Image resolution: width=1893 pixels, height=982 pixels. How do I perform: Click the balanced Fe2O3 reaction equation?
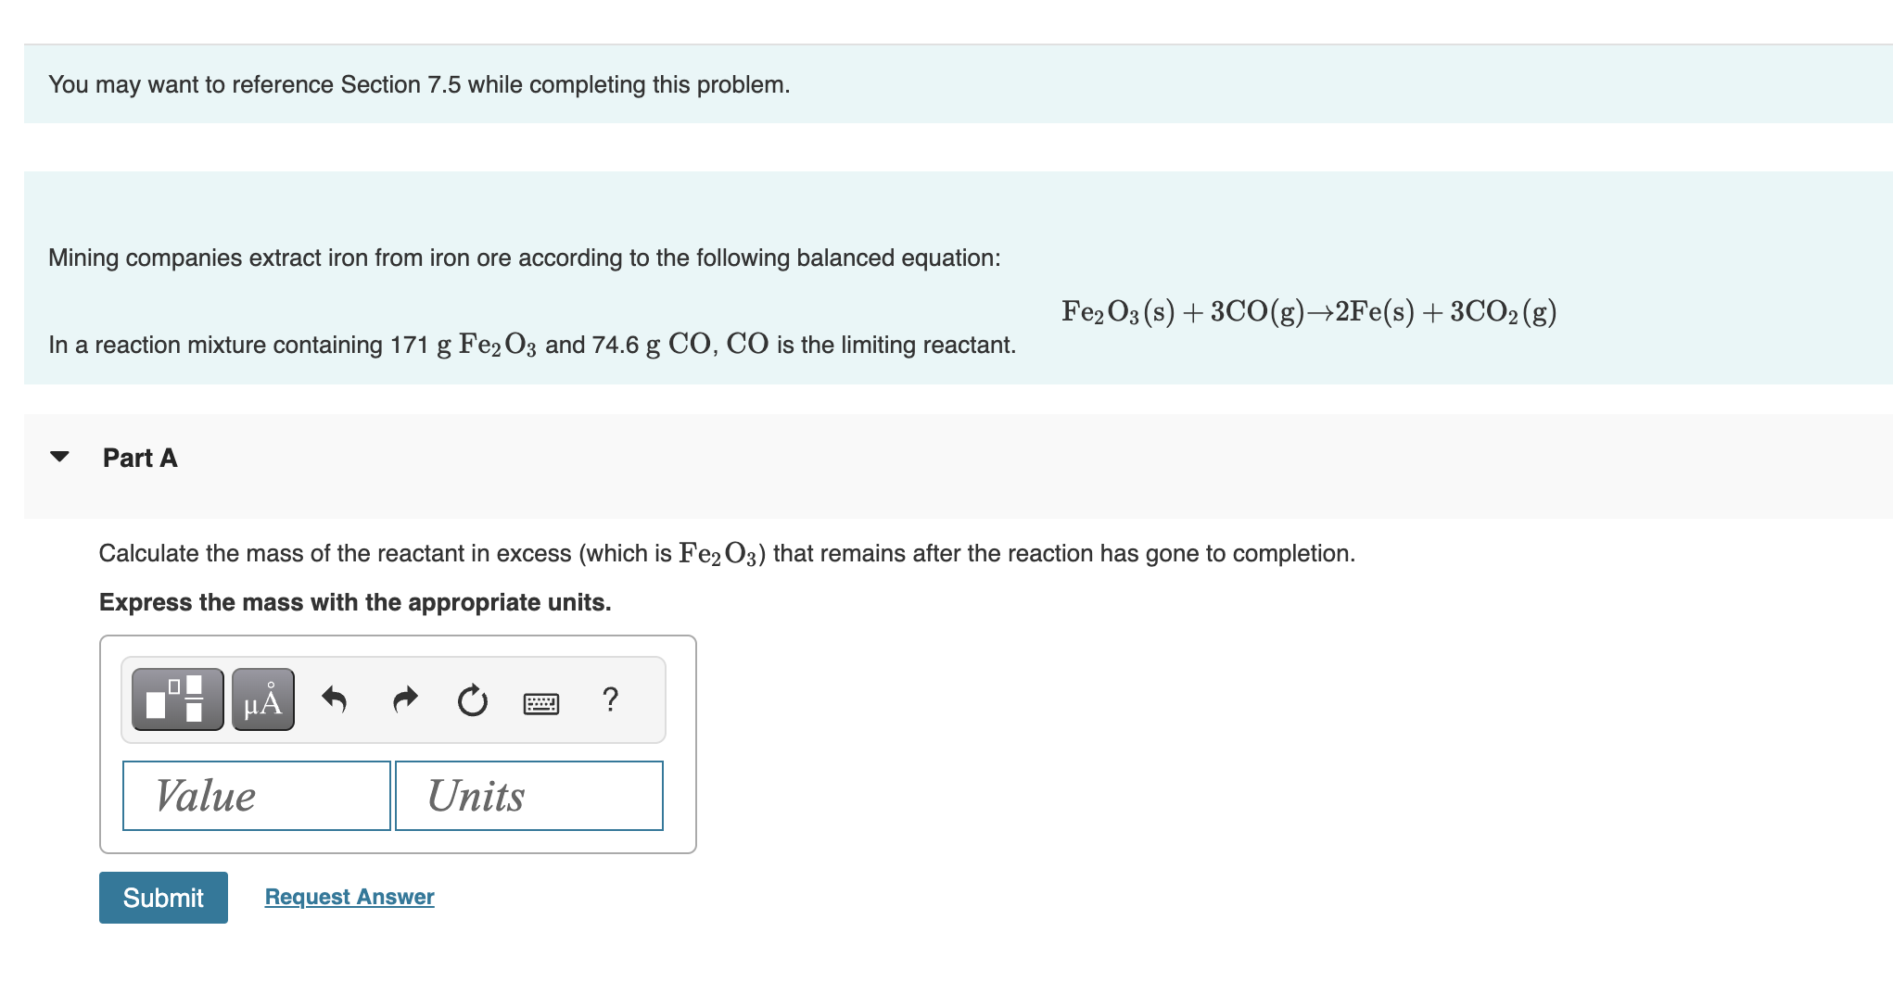click(1308, 311)
